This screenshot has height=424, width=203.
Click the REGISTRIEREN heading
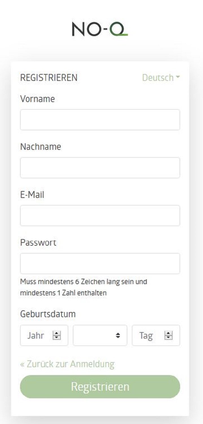49,77
